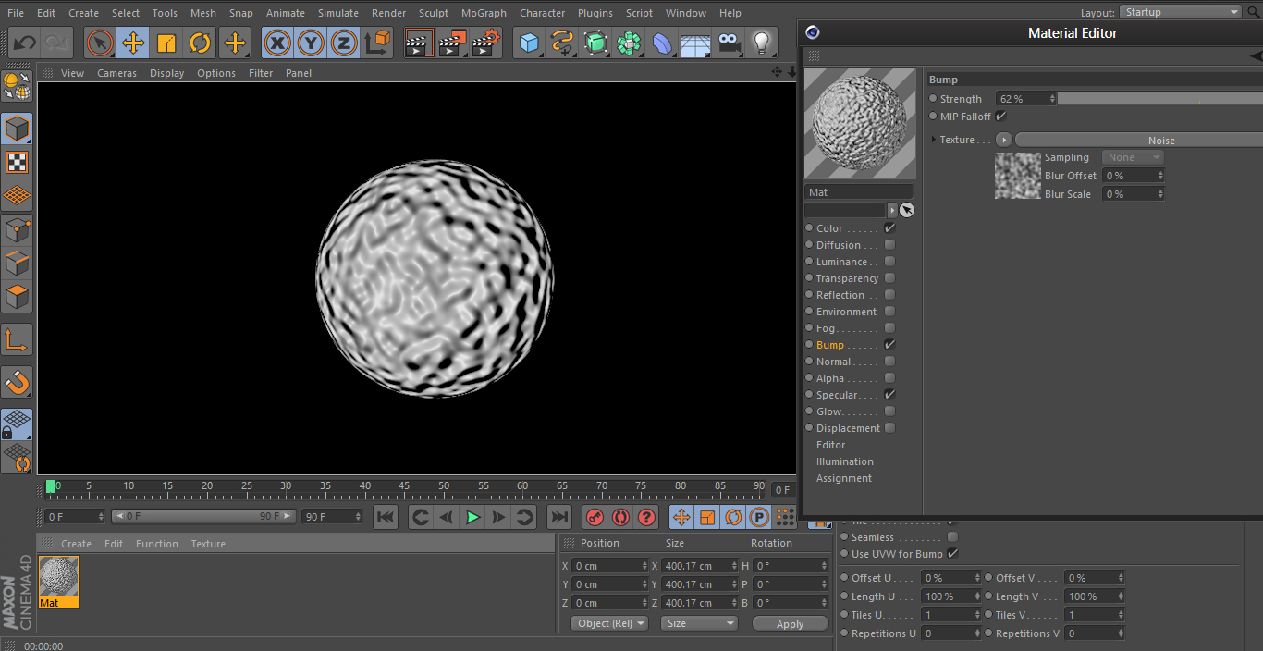Viewport: 1263px width, 651px height.
Task: Open the MoGraph menu
Action: [x=484, y=13]
